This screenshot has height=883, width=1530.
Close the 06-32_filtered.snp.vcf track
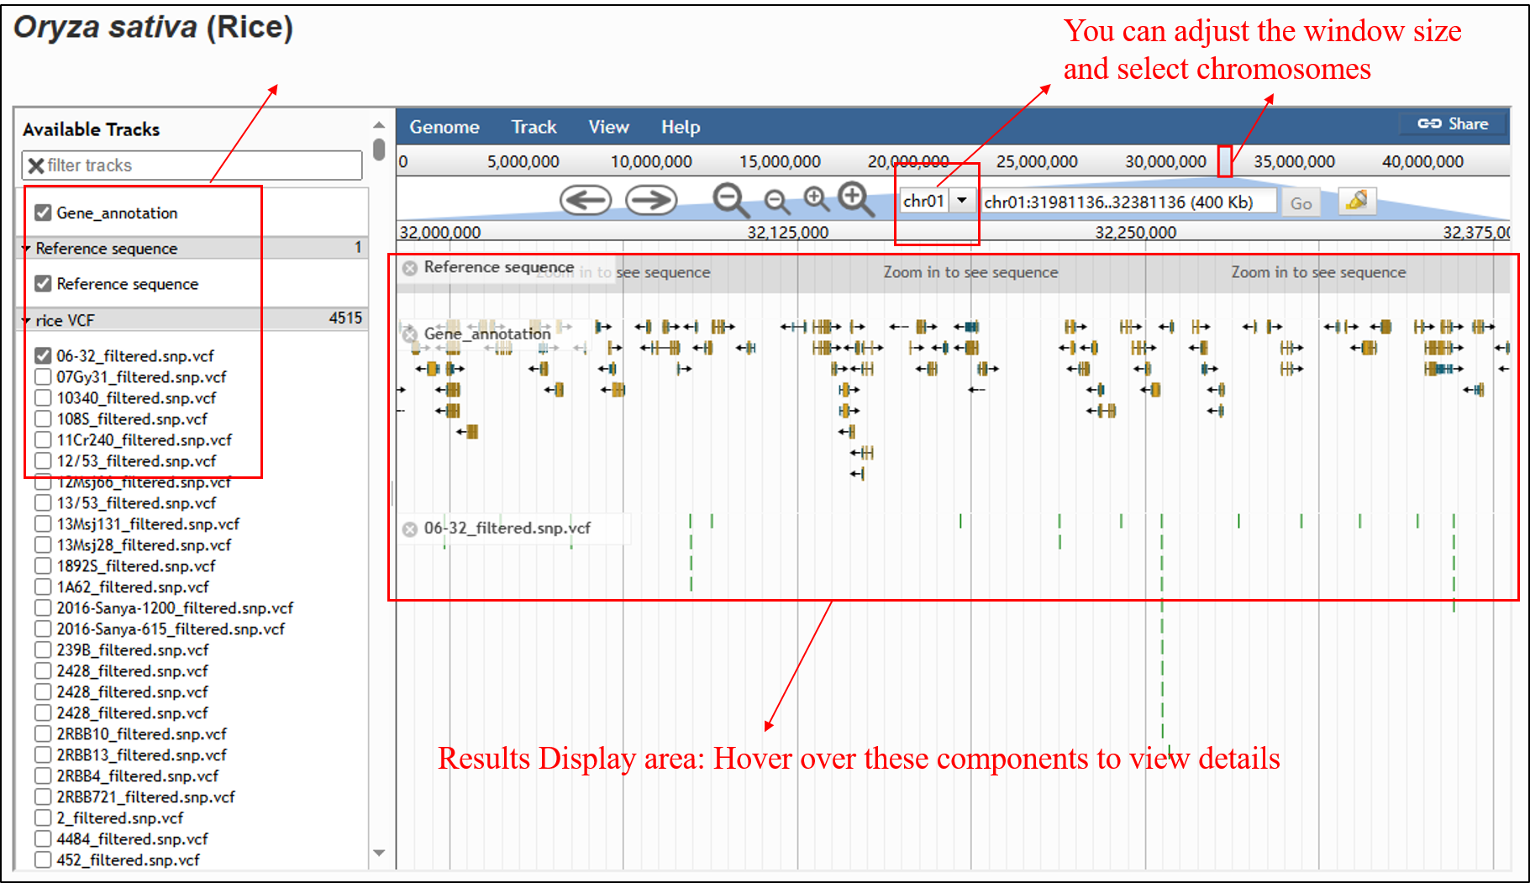pos(410,528)
